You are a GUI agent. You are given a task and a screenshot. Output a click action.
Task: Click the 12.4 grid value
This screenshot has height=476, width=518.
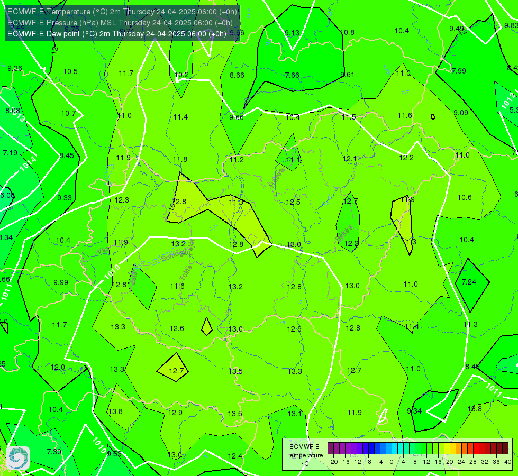[235, 456]
